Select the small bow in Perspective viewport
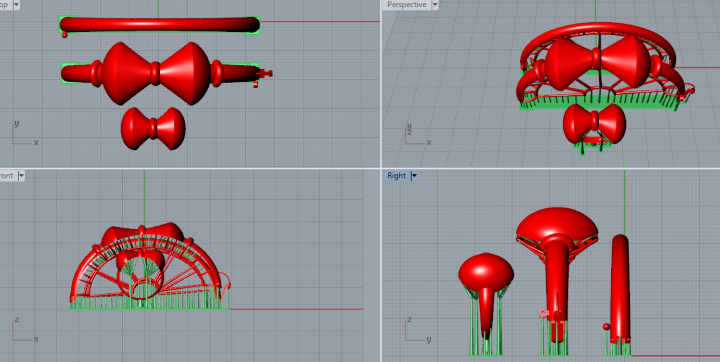 [x=594, y=123]
